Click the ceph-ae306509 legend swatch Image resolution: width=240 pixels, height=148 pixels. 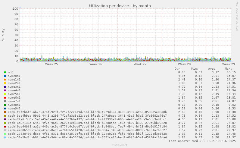tap(5, 130)
